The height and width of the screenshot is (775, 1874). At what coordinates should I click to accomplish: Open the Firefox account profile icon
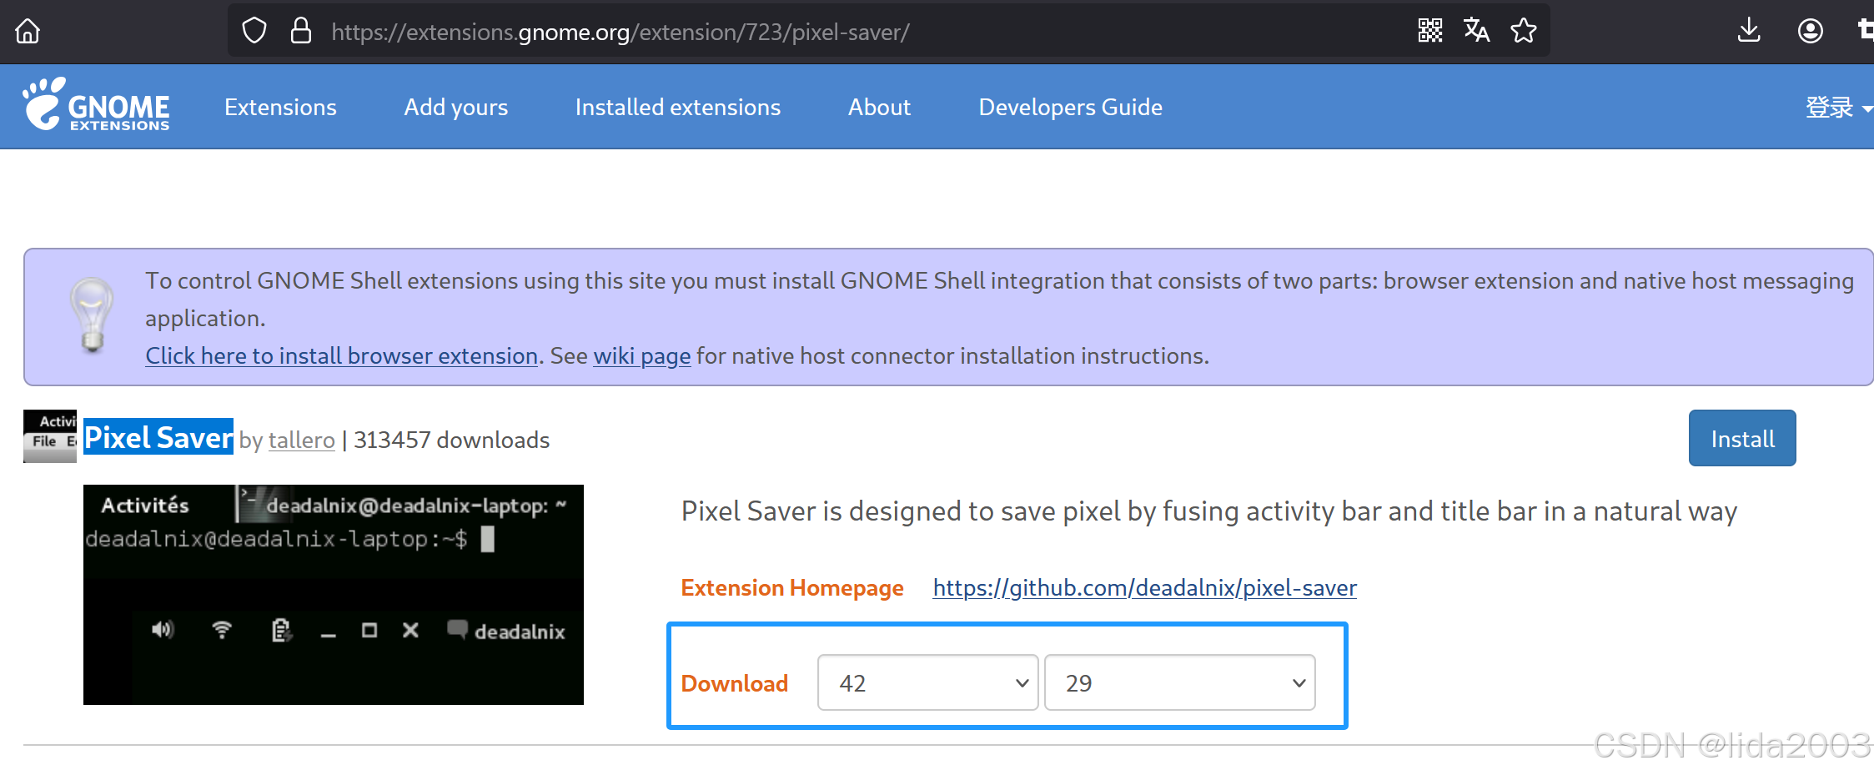[x=1811, y=32]
